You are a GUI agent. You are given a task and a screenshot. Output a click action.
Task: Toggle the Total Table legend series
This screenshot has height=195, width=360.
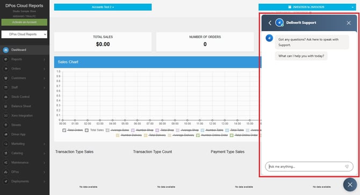click(x=234, y=130)
